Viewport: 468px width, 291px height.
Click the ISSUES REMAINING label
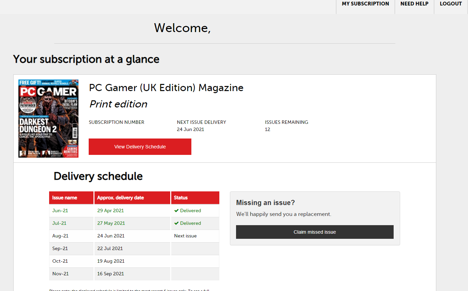click(x=287, y=122)
